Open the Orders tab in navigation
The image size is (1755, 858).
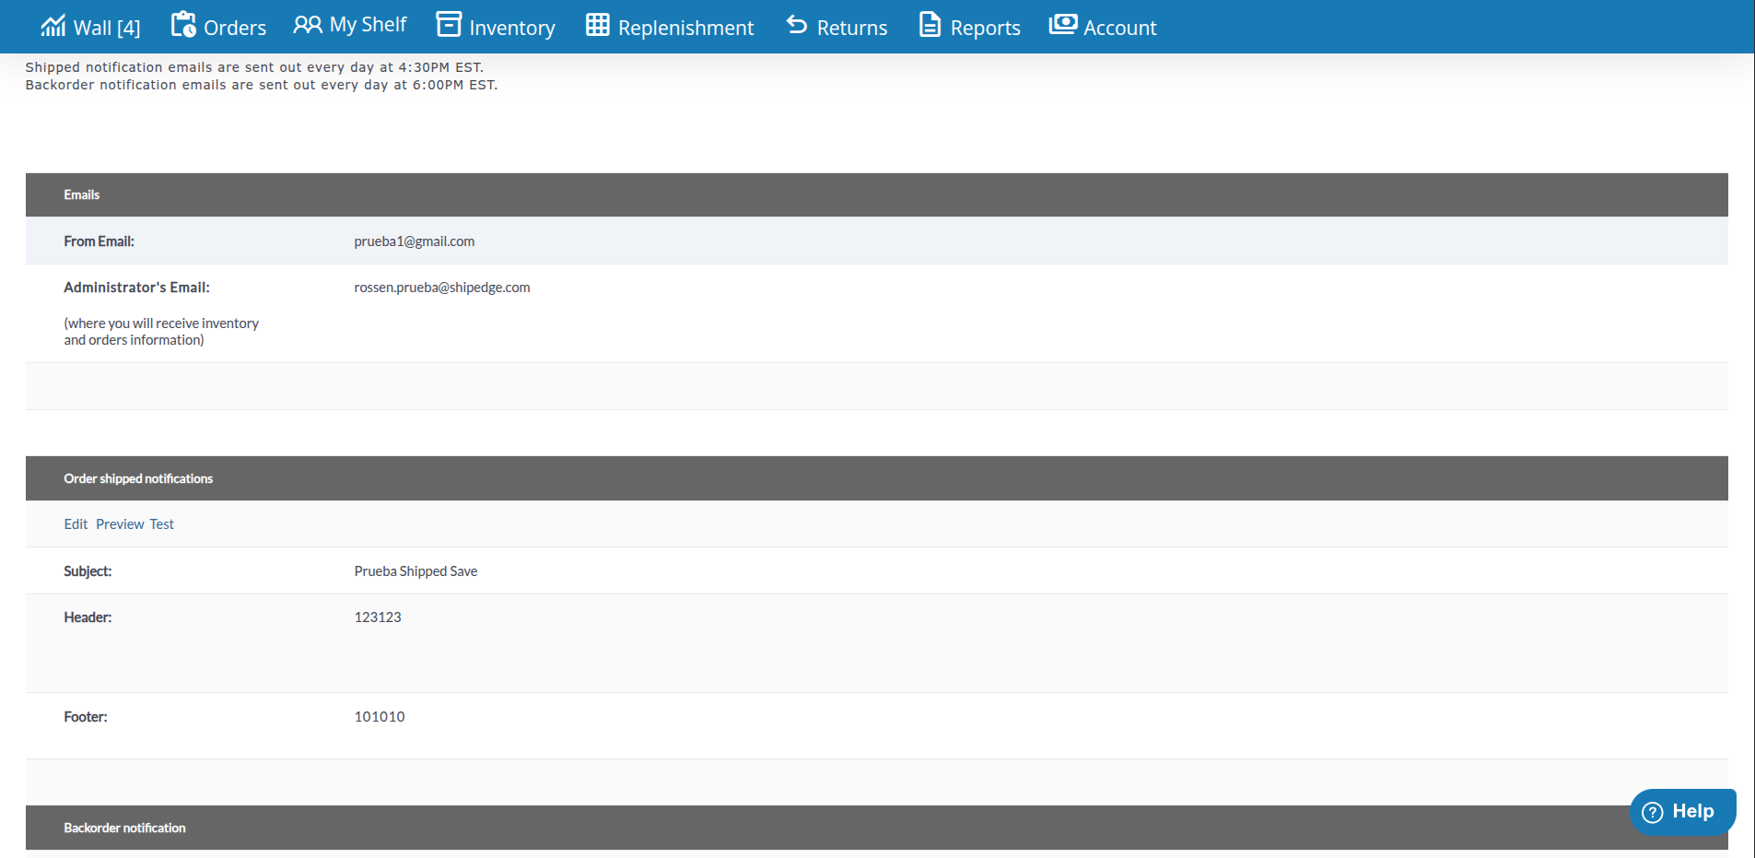click(236, 27)
